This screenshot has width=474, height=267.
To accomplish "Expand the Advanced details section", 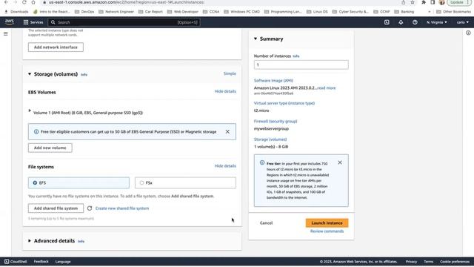I will pos(30,241).
